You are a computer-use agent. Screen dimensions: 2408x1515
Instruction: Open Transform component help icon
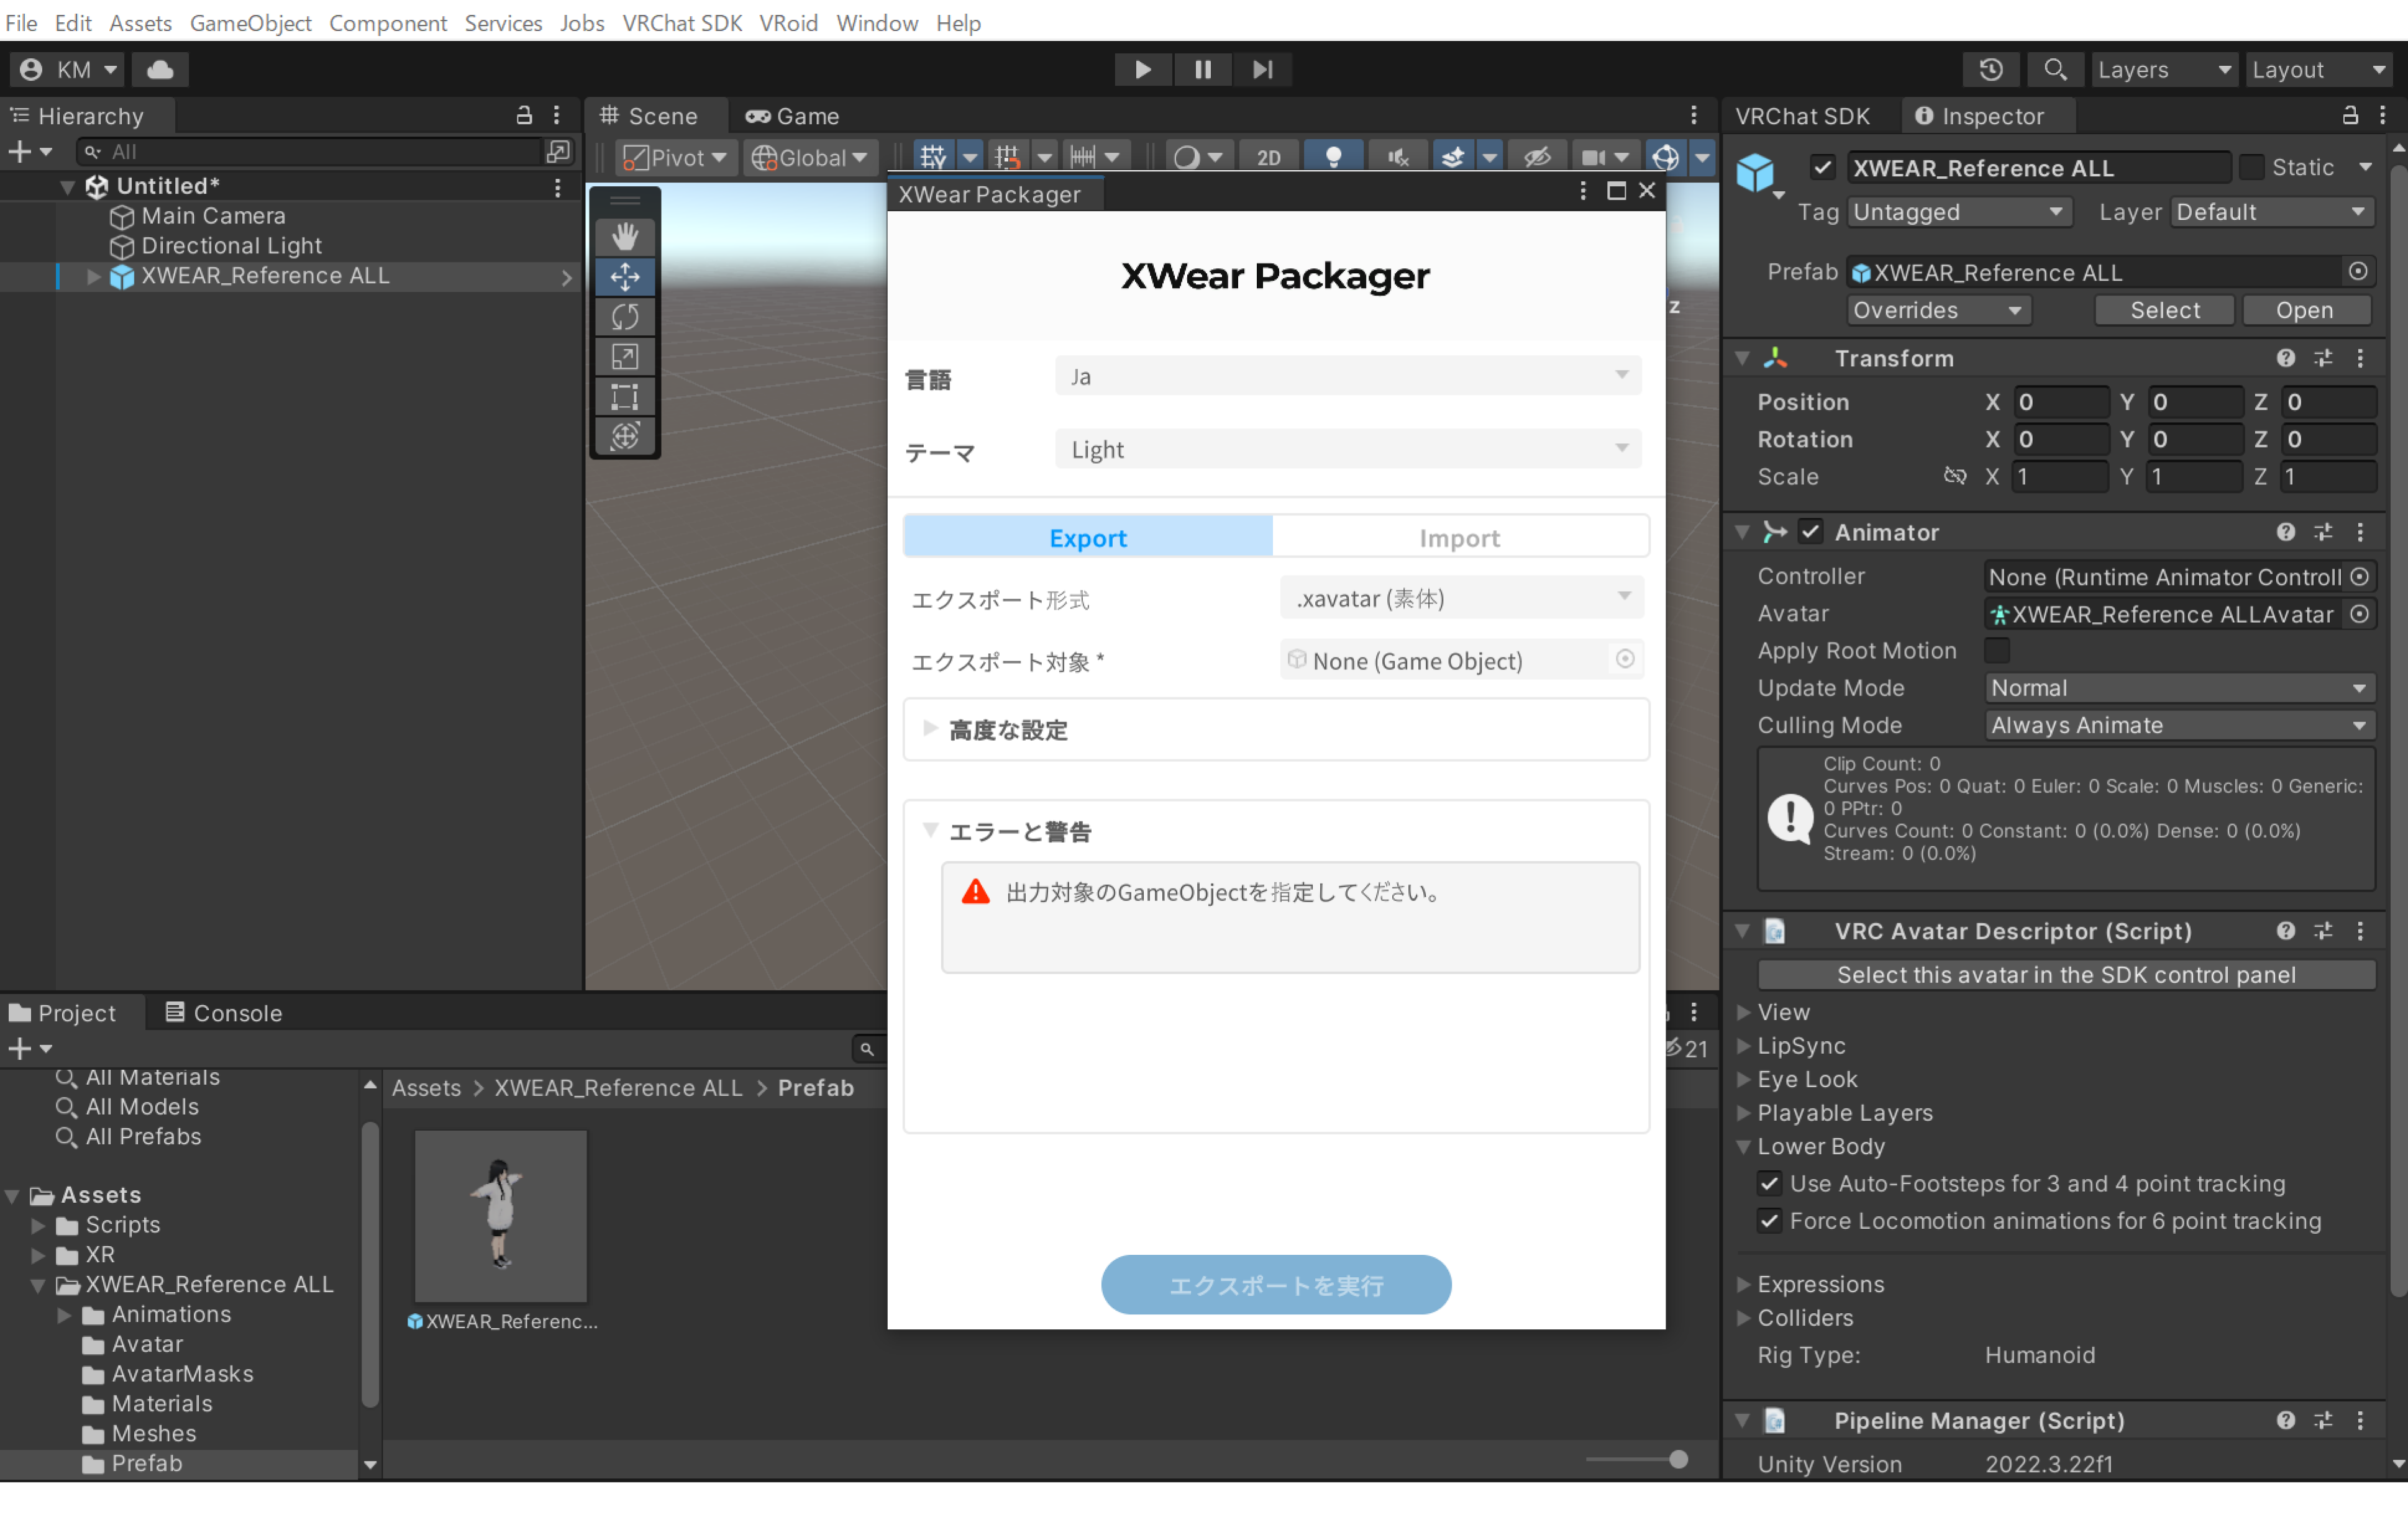click(2285, 358)
